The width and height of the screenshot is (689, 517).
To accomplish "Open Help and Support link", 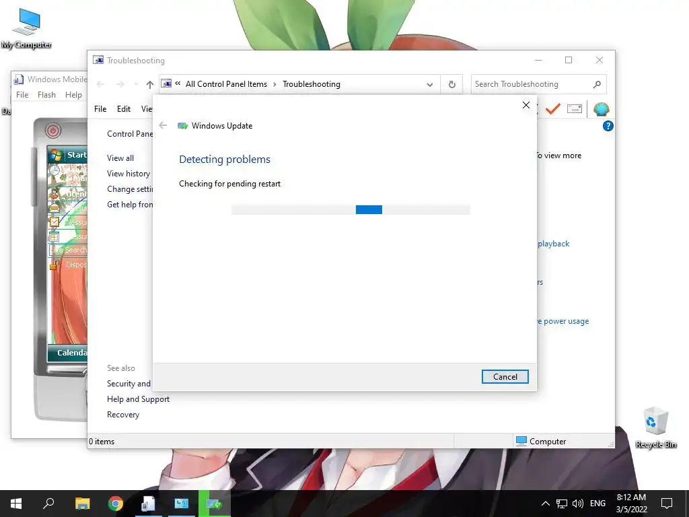I will click(138, 399).
